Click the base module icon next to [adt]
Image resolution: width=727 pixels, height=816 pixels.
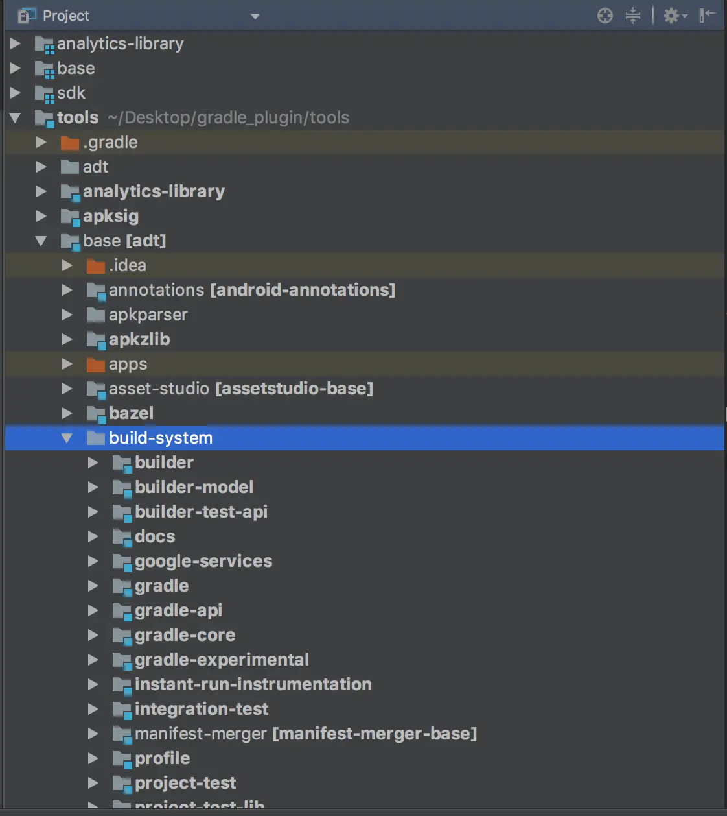69,241
